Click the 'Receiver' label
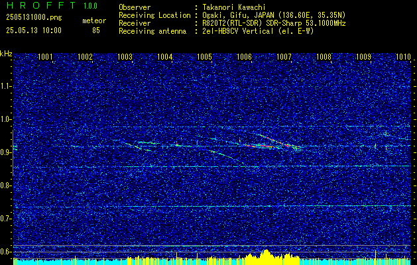Screen dimensions: 417x265 pos(135,23)
